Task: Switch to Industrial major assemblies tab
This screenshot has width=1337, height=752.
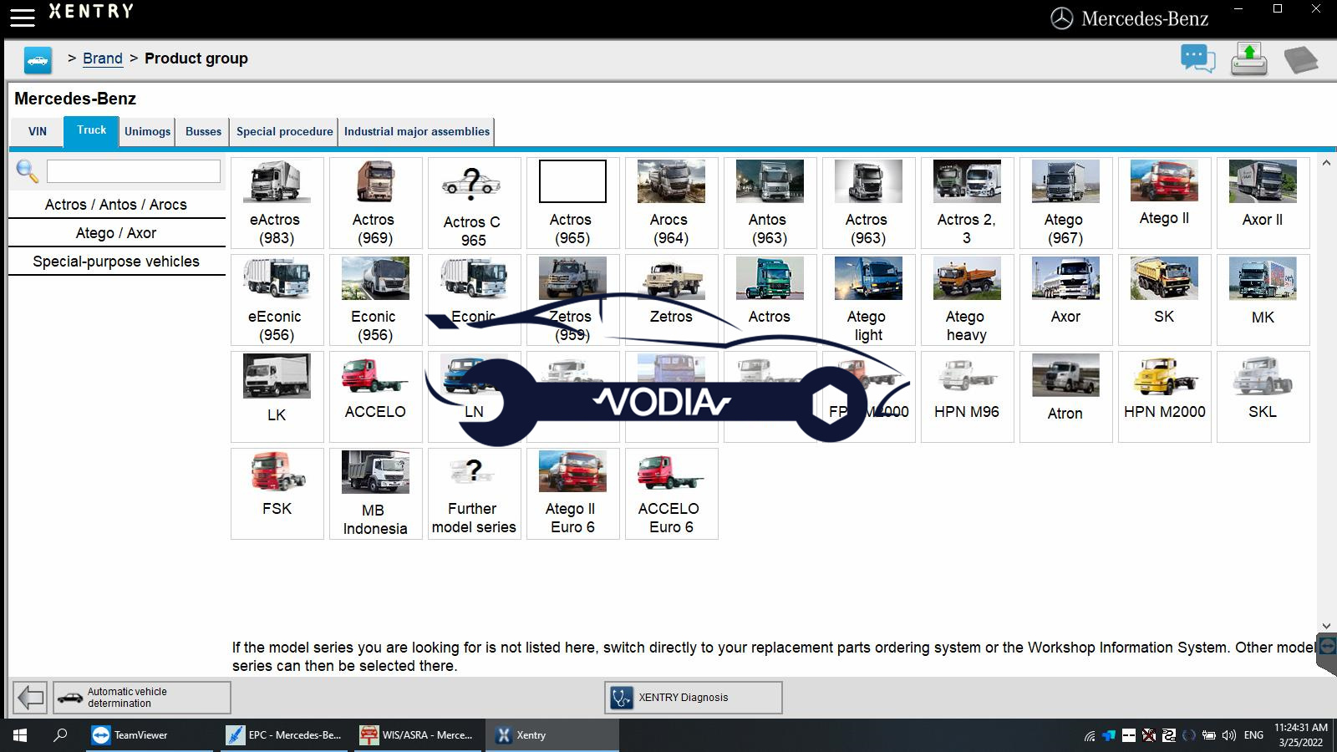Action: click(416, 131)
